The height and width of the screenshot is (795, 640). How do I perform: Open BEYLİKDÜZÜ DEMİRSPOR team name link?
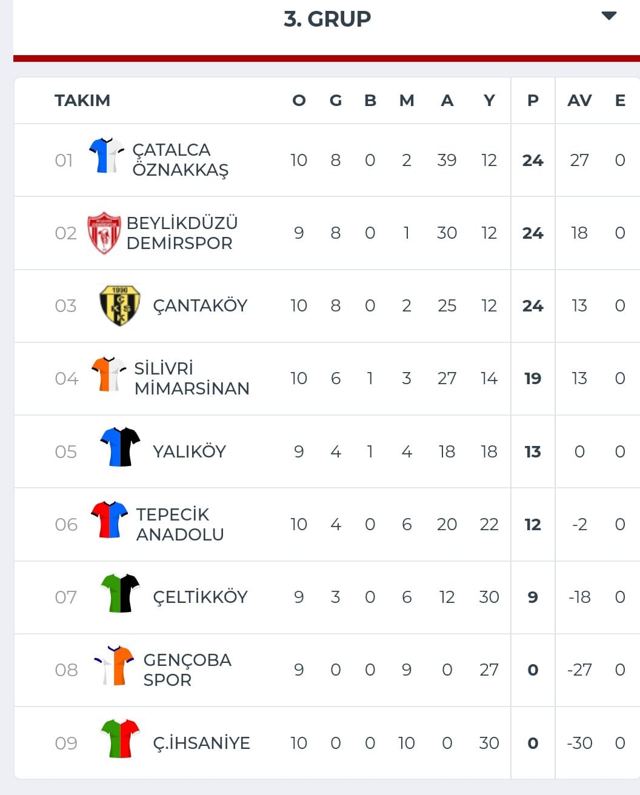click(x=182, y=233)
